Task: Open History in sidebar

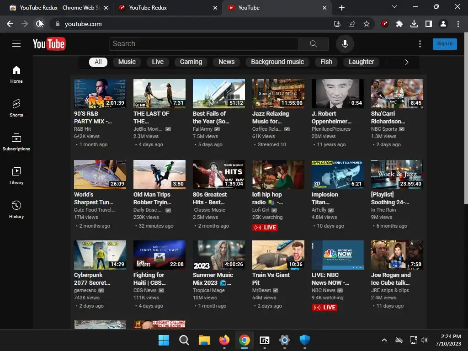Action: [x=16, y=209]
